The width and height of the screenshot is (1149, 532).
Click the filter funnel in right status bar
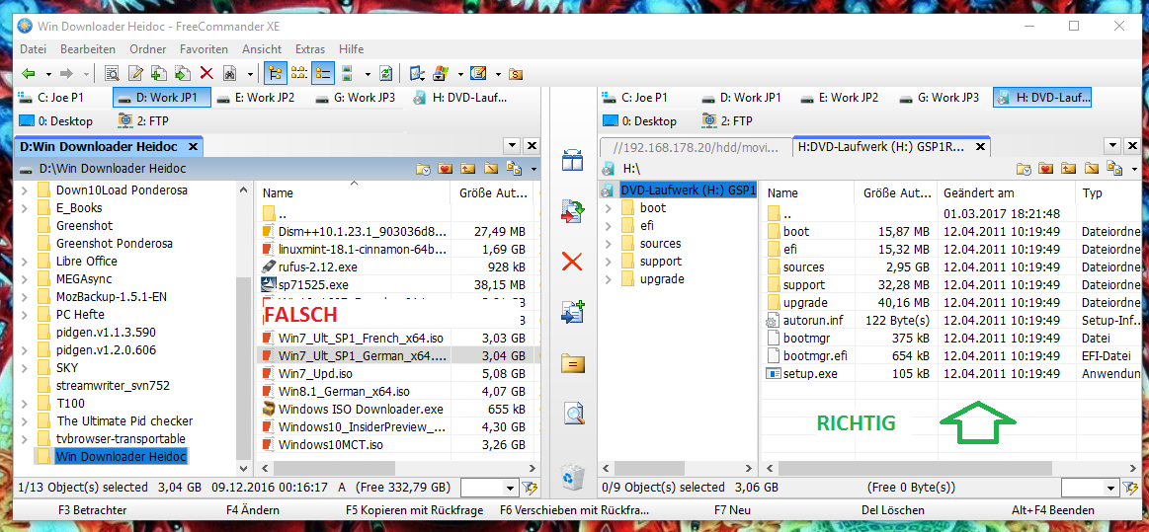(1129, 488)
